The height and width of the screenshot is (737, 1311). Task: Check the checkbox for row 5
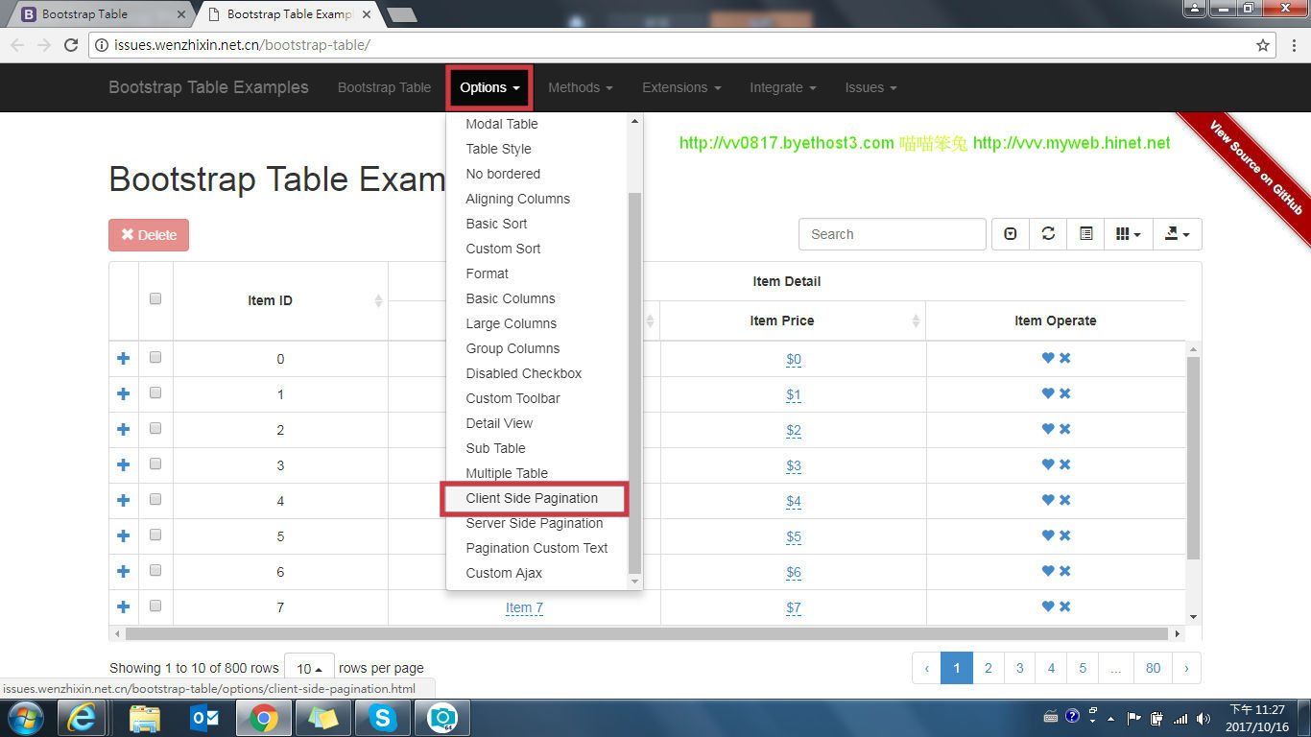[155, 535]
